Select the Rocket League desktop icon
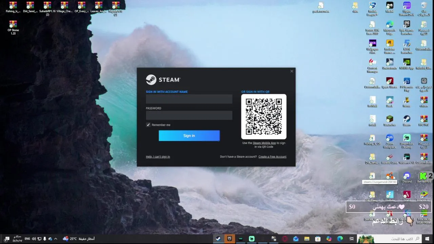Viewport: 434px width, 244px height. pyautogui.click(x=372, y=9)
